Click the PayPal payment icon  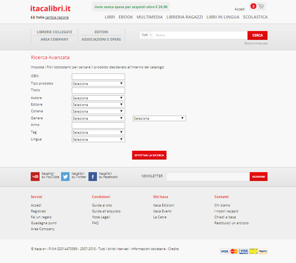263,251
